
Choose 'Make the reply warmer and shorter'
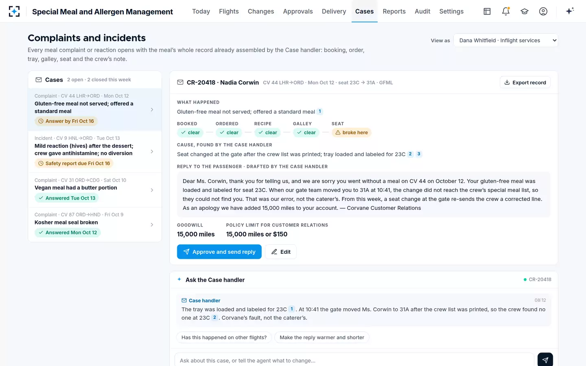[322, 338]
